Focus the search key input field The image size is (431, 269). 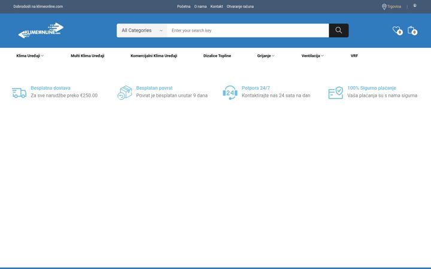pos(248,30)
